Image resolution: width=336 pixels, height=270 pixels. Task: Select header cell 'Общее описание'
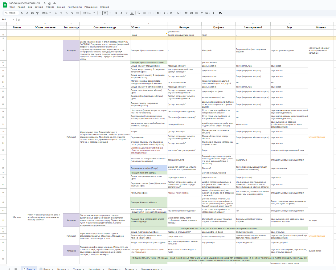pos(45,27)
